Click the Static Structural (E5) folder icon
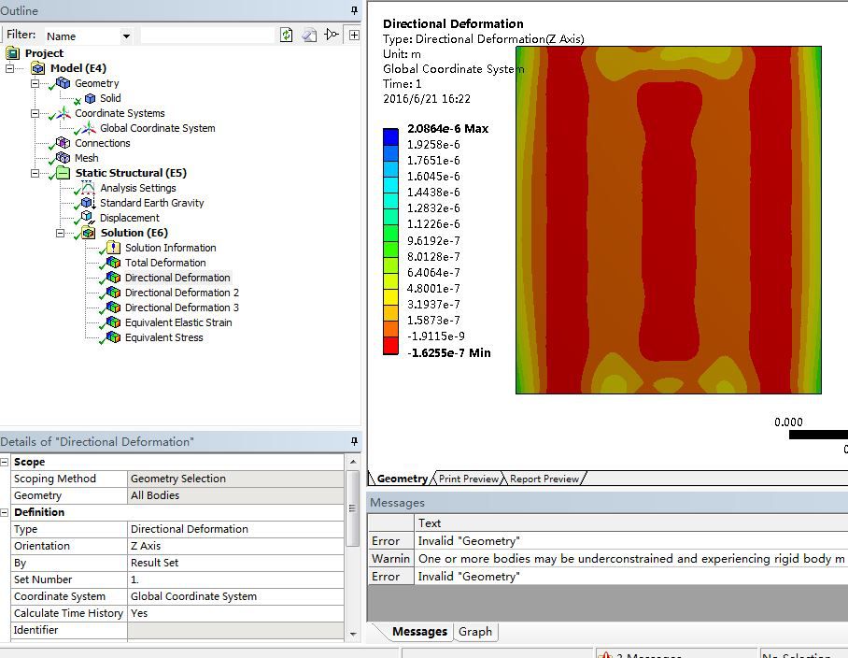848x658 pixels. pyautogui.click(x=64, y=173)
